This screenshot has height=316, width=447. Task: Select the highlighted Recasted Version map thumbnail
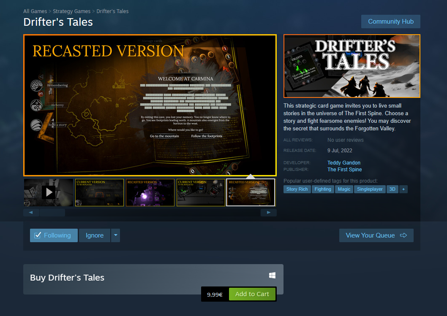click(251, 192)
